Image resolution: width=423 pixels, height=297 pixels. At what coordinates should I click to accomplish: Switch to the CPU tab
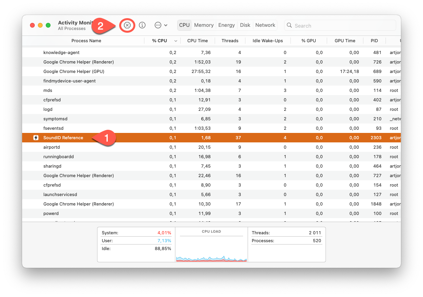tap(184, 25)
